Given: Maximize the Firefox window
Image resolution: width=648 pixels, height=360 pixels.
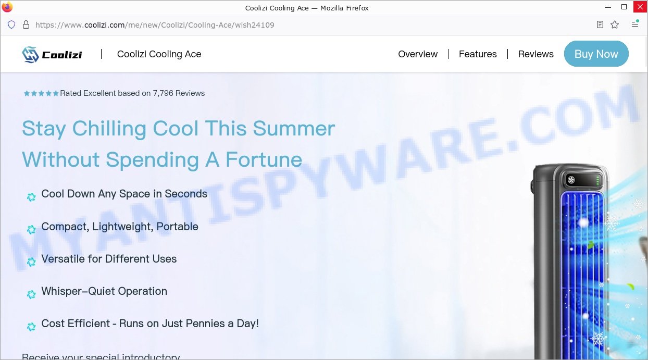Looking at the screenshot, I should click(624, 7).
